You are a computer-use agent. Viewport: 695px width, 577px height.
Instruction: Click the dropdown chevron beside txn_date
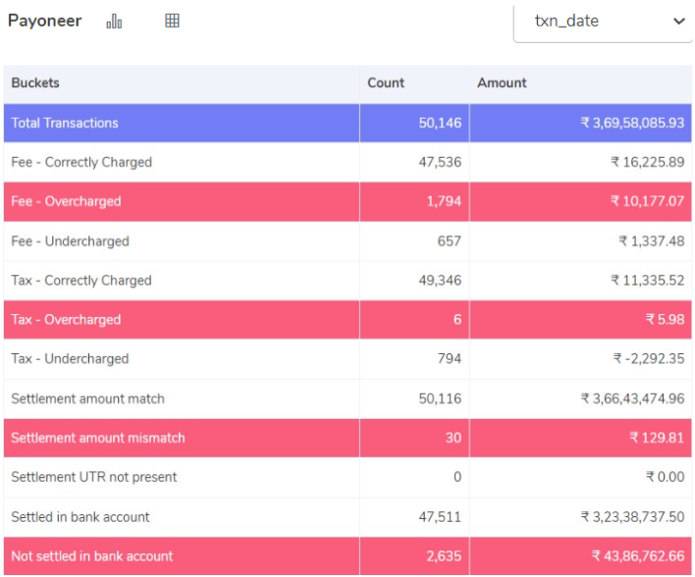[678, 21]
